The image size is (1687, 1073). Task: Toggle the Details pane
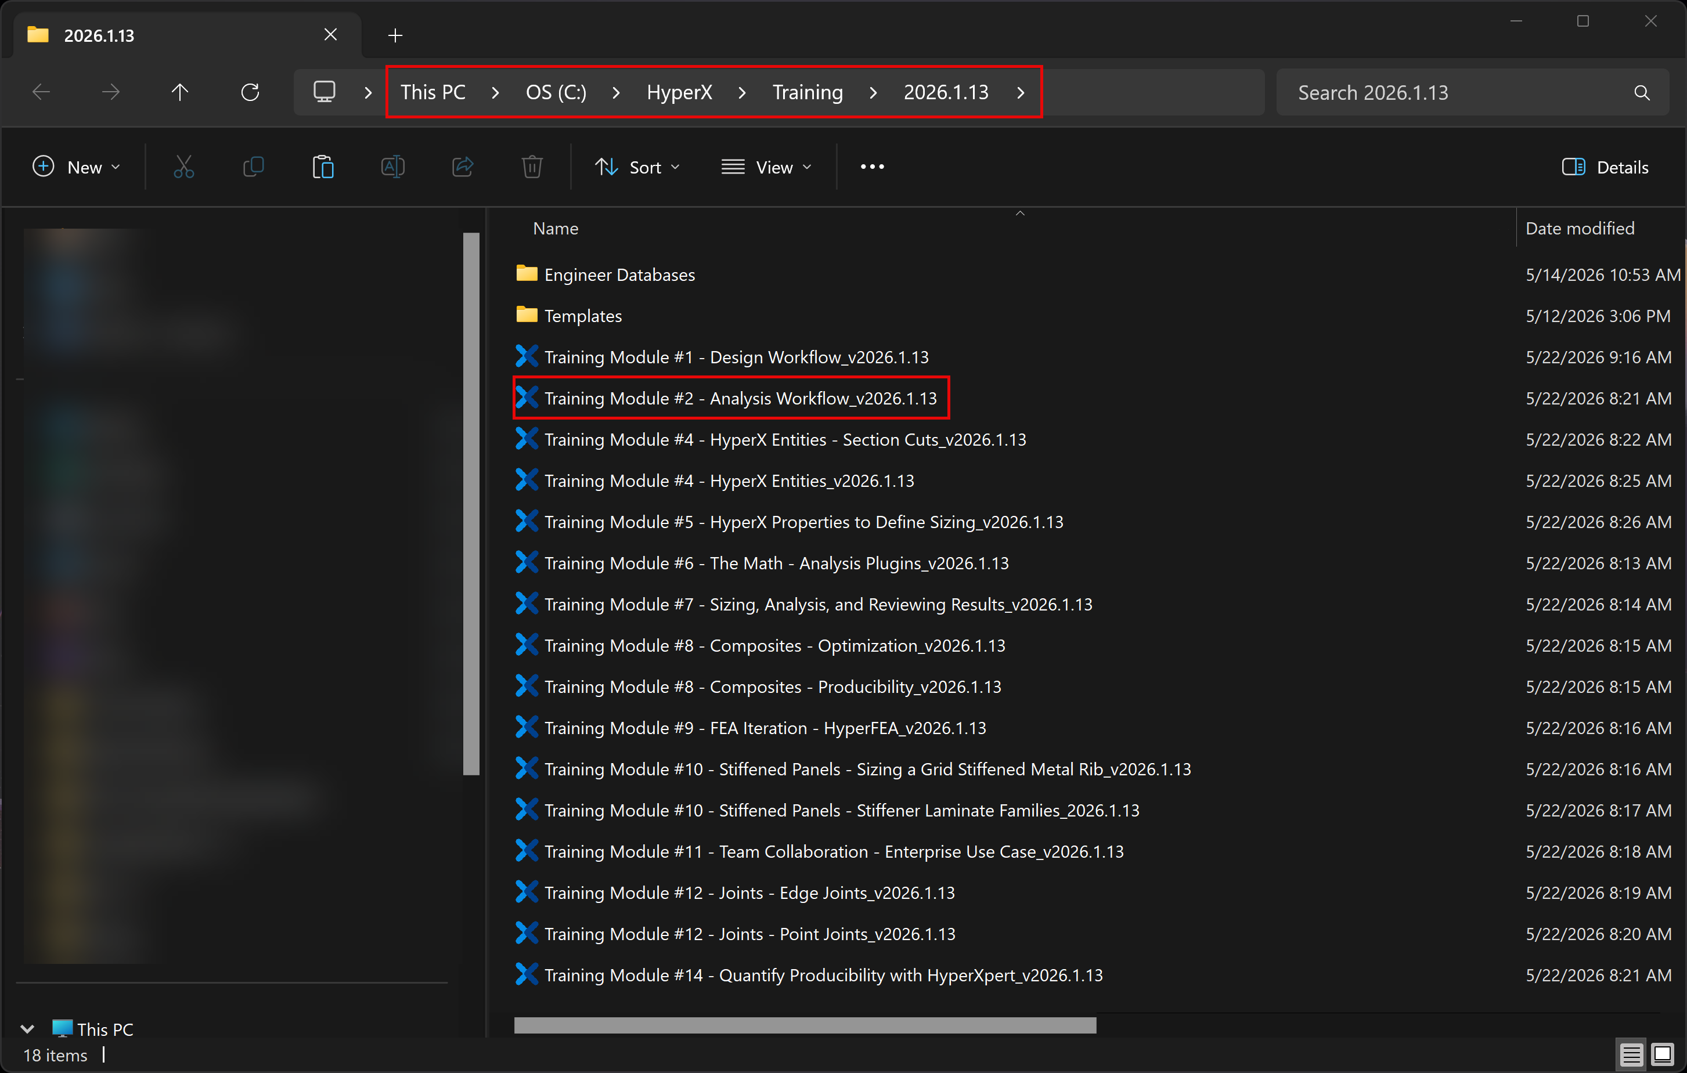[x=1605, y=167]
